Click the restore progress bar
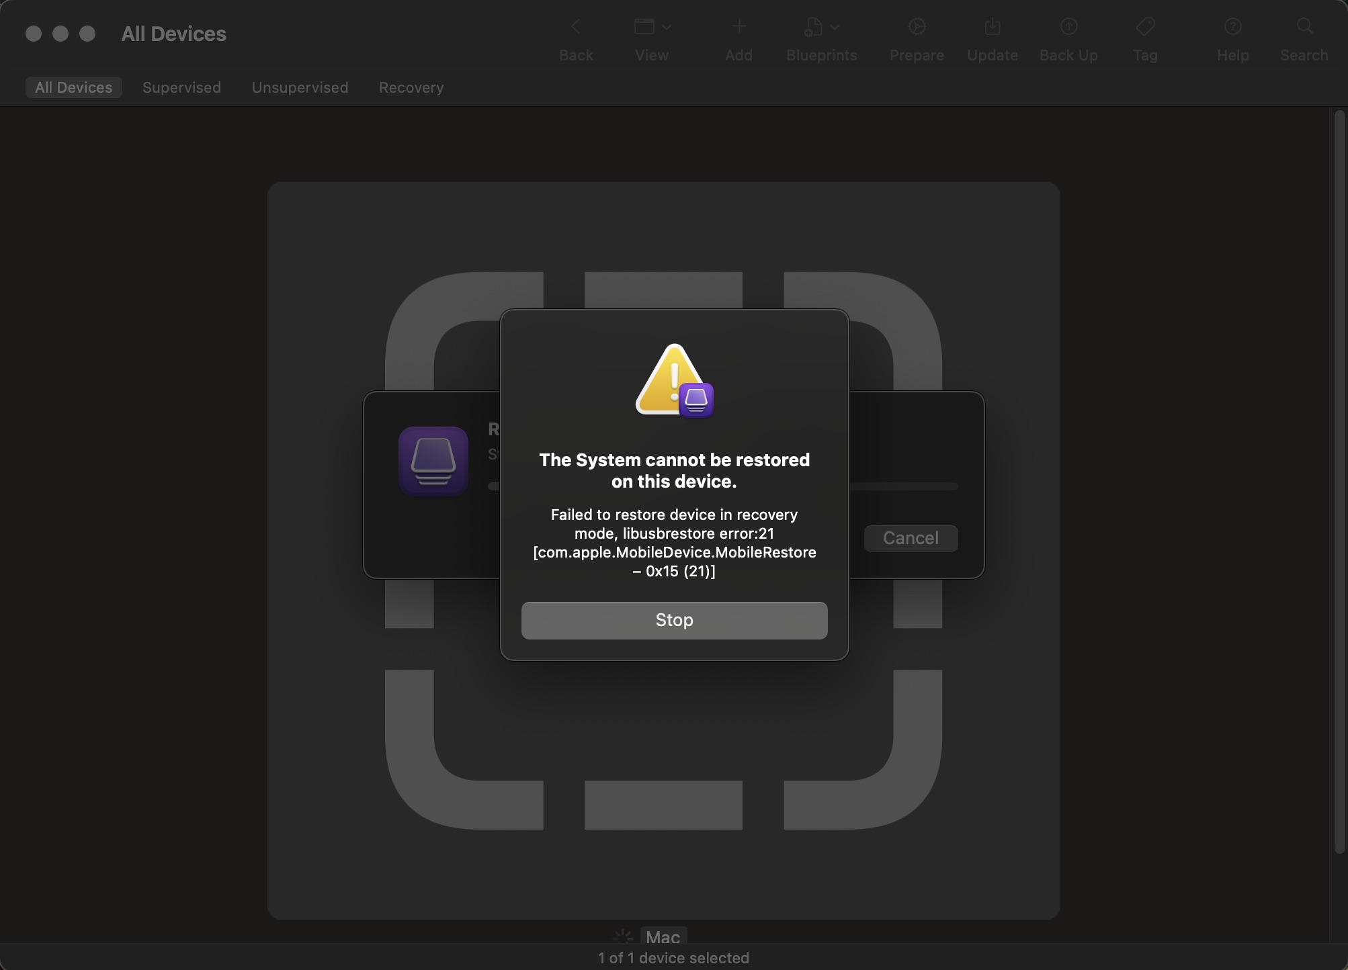 pos(903,486)
